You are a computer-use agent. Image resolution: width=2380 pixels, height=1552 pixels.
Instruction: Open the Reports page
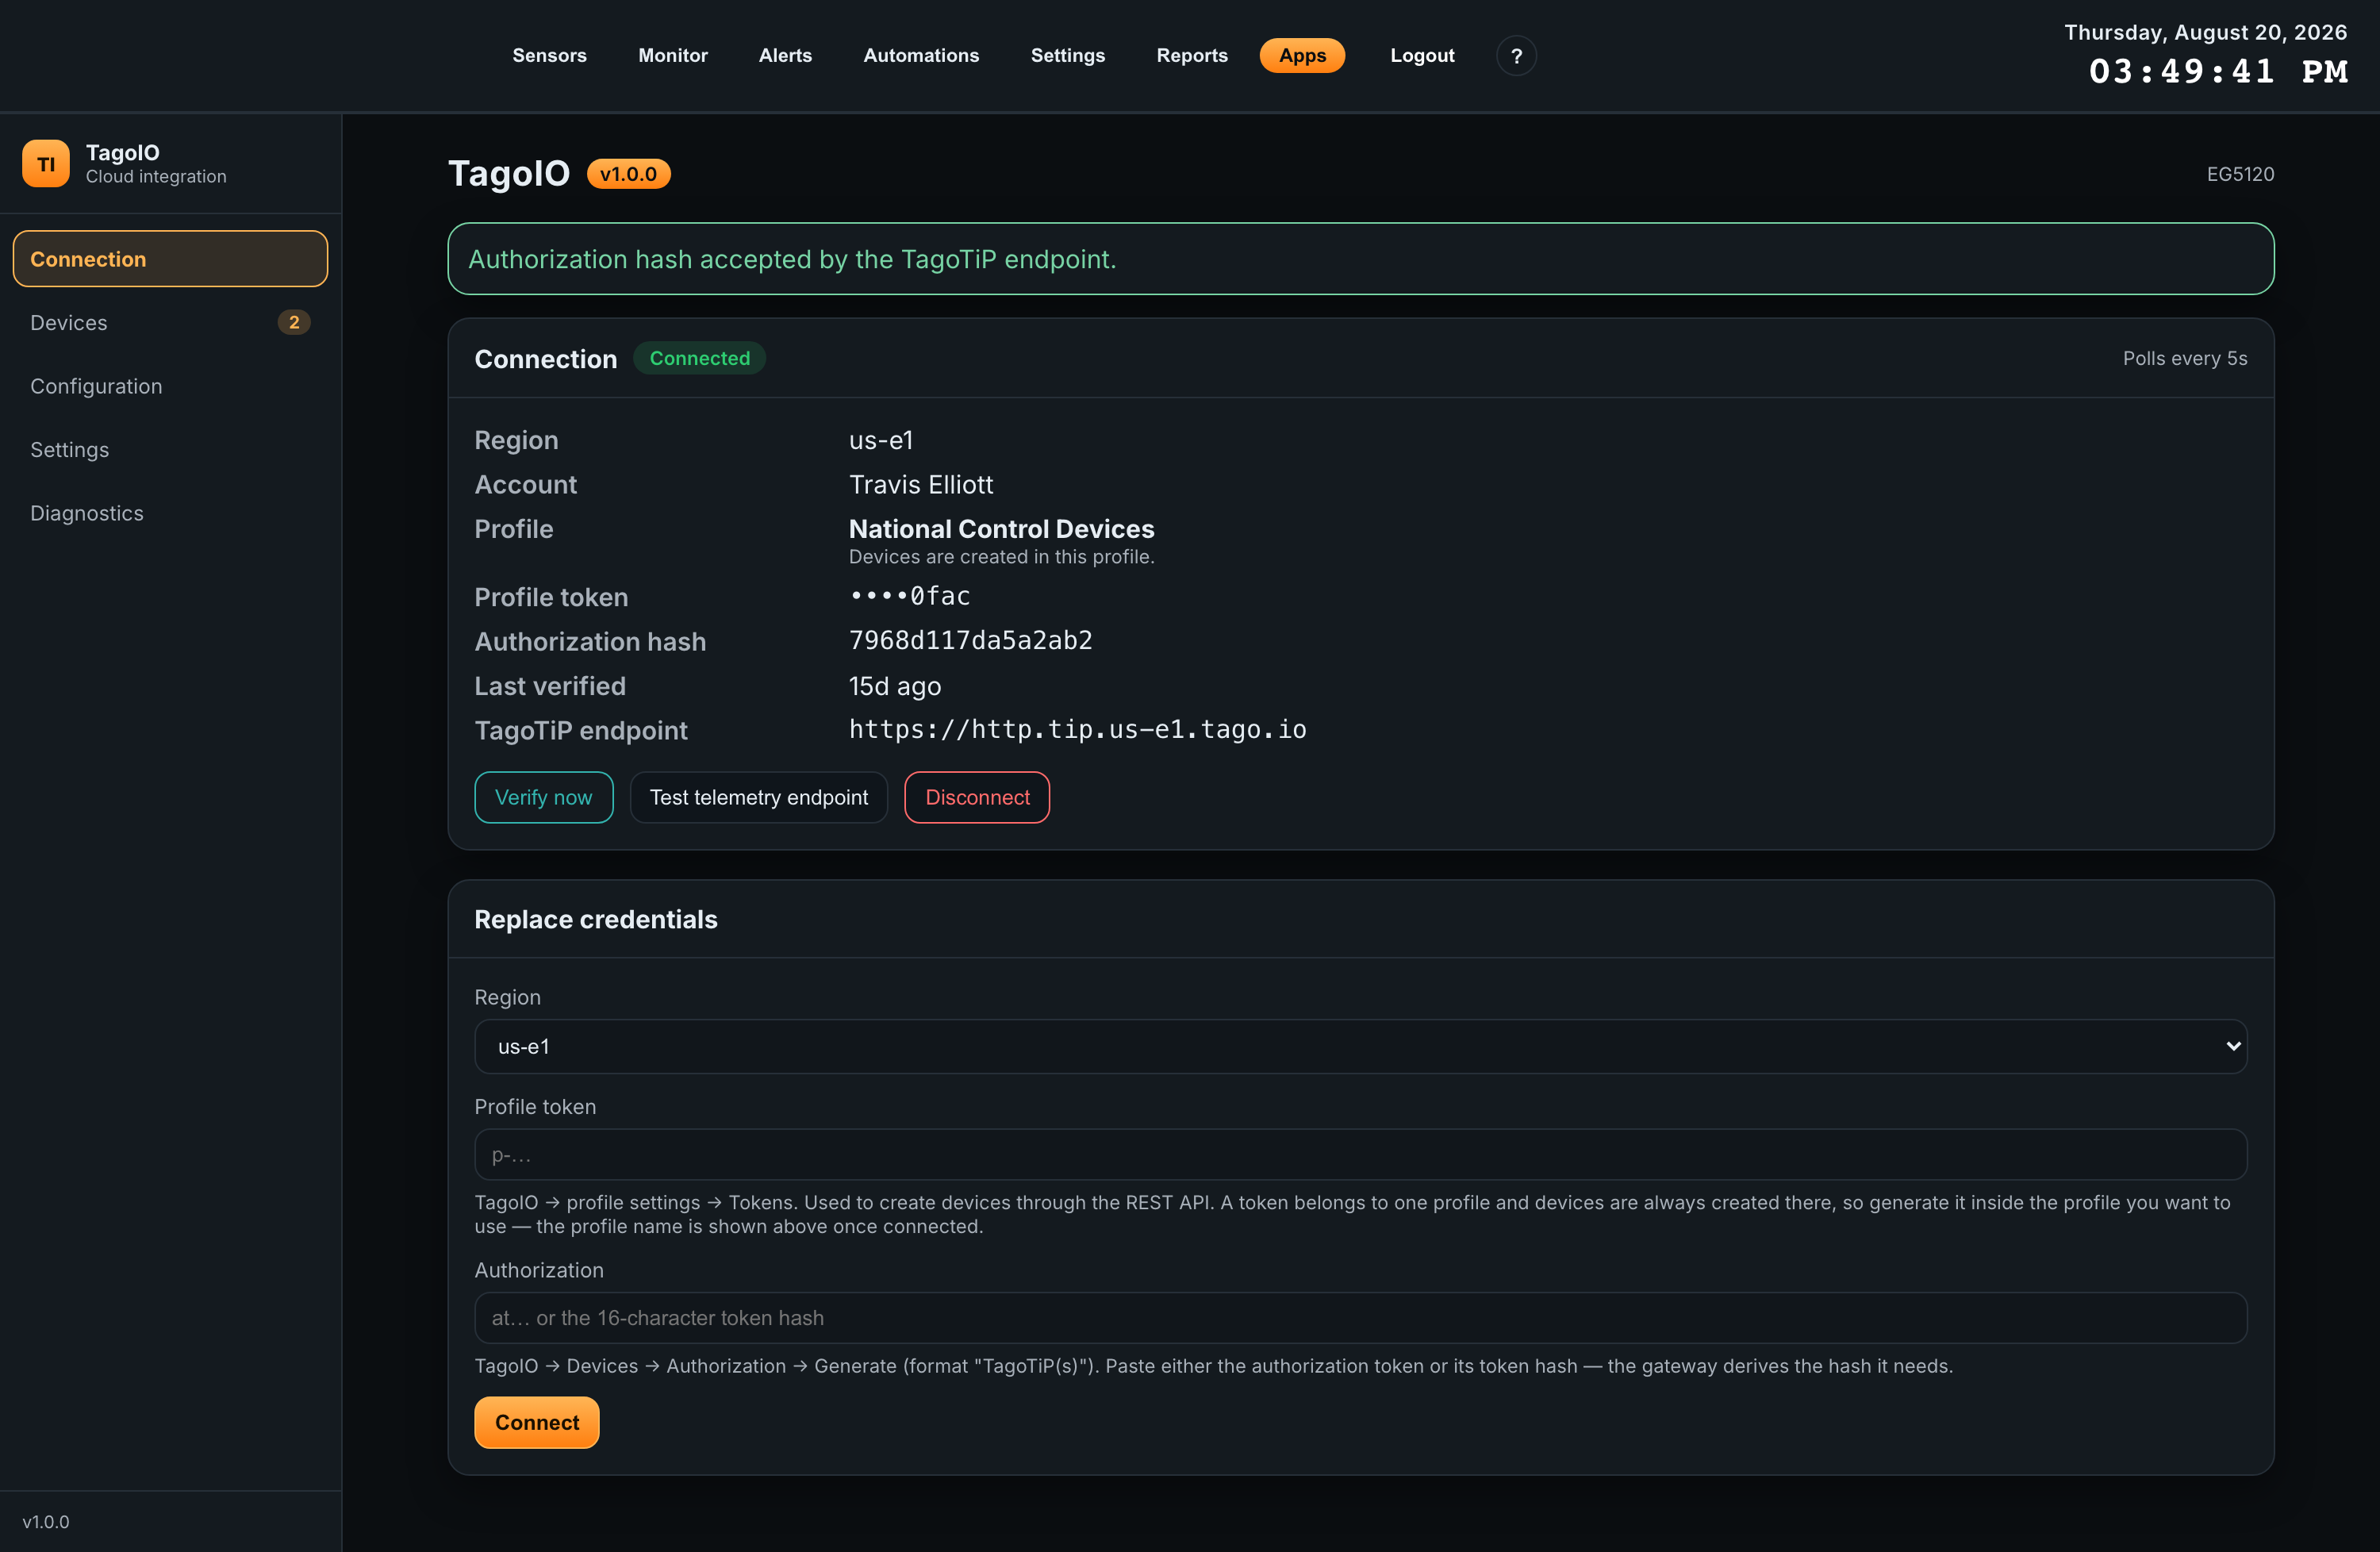tap(1192, 56)
